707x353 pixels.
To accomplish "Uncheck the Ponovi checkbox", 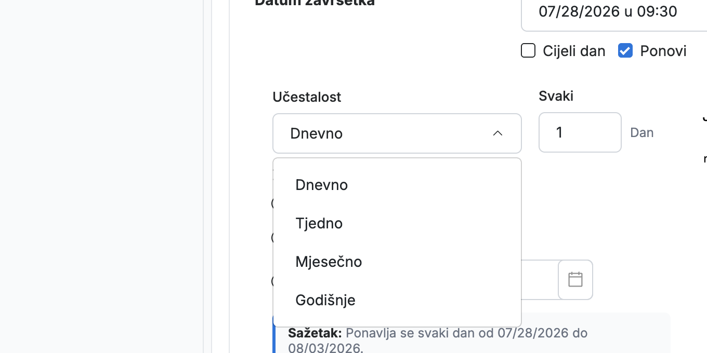I will pos(625,51).
